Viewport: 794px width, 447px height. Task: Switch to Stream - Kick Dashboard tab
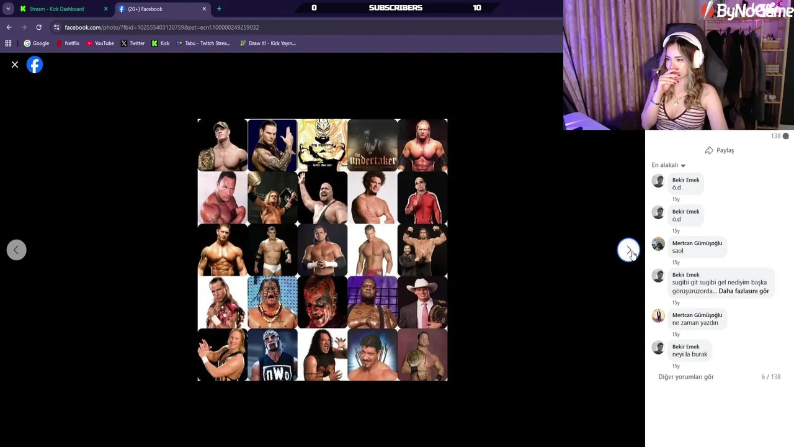(56, 9)
